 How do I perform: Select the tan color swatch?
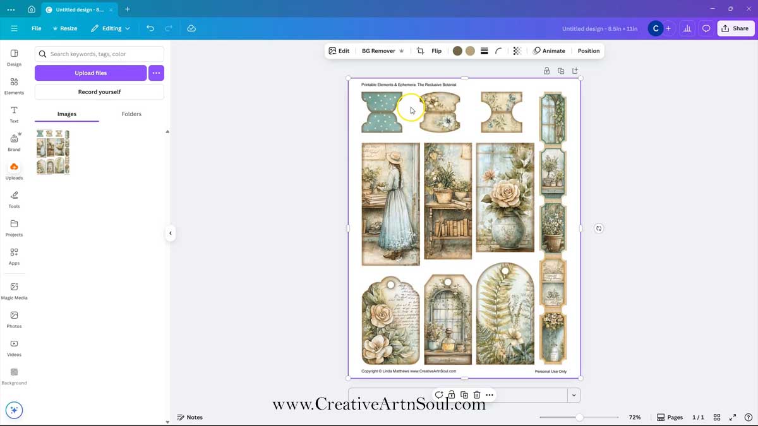tap(470, 51)
